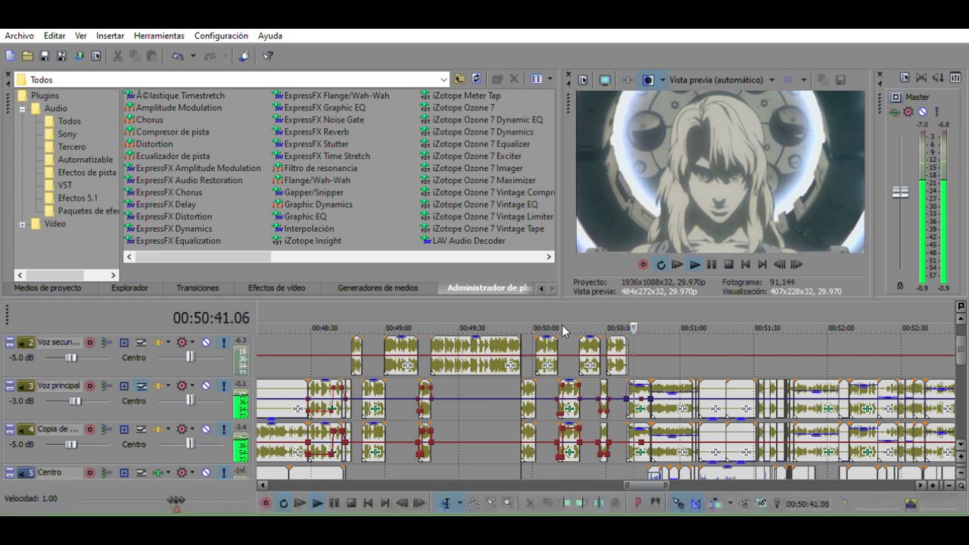Screen dimensions: 969x545
Task: Open the Editar menu
Action: click(55, 36)
